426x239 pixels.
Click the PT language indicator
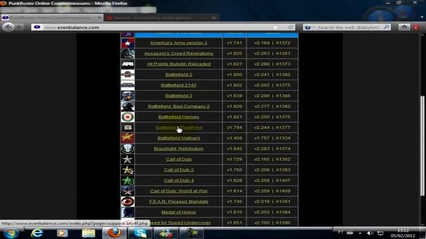tap(340, 232)
